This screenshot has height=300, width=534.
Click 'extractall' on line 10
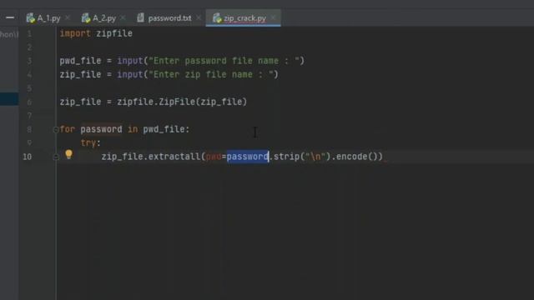point(174,157)
